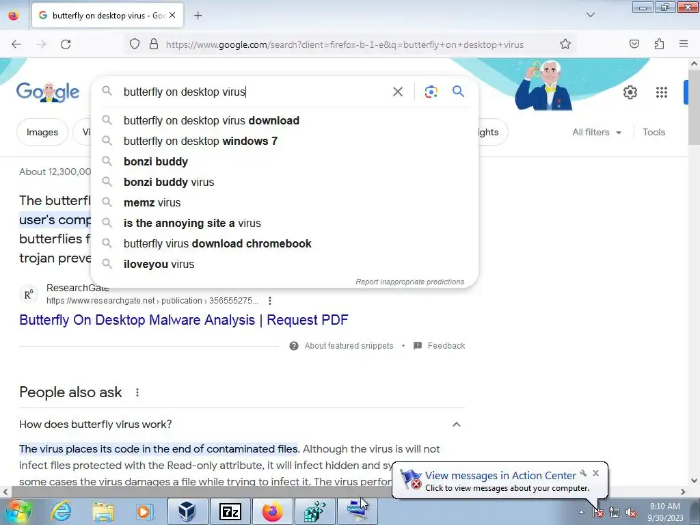Clear the Google search box text
The width and height of the screenshot is (700, 525).
tap(397, 92)
